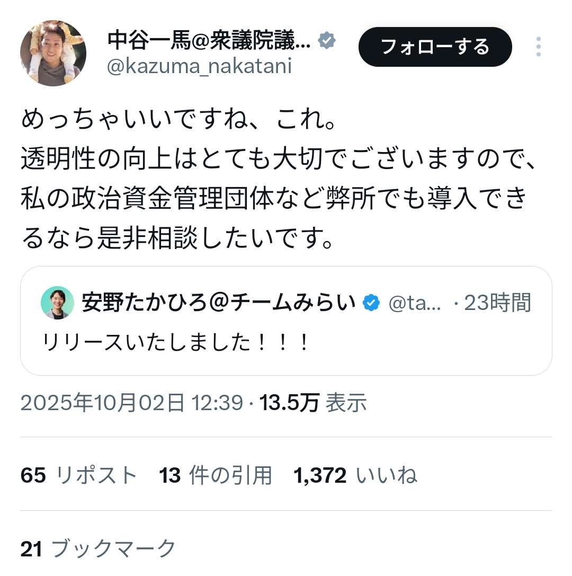This screenshot has height=576, width=572.
Task: Show the 13 件の引用 list
Action: [215, 475]
